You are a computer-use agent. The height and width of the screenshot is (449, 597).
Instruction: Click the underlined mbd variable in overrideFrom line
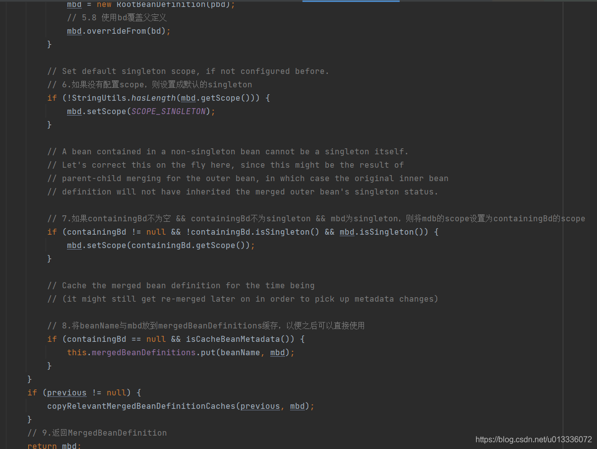pyautogui.click(x=74, y=31)
